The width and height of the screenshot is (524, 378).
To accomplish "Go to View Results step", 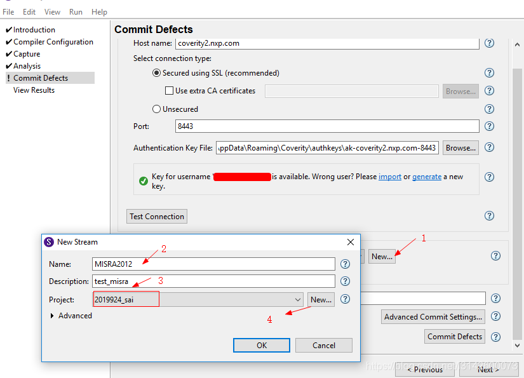I will (x=34, y=90).
